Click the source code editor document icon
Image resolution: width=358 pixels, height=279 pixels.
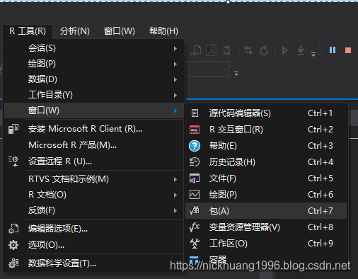click(x=195, y=113)
